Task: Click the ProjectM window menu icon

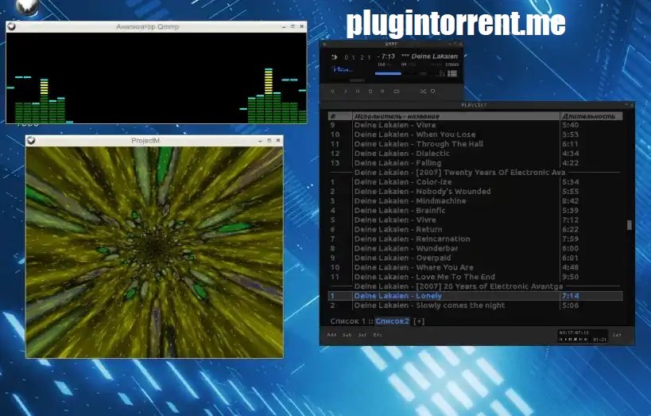Action: 31,141
